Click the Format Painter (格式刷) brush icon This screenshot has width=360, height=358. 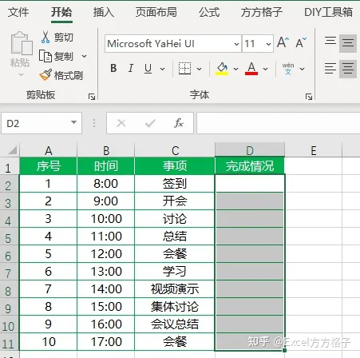(45, 75)
